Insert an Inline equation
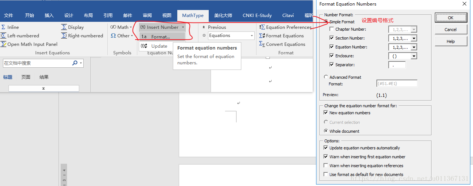Viewport: 473px width, 186px height. pos(10,27)
